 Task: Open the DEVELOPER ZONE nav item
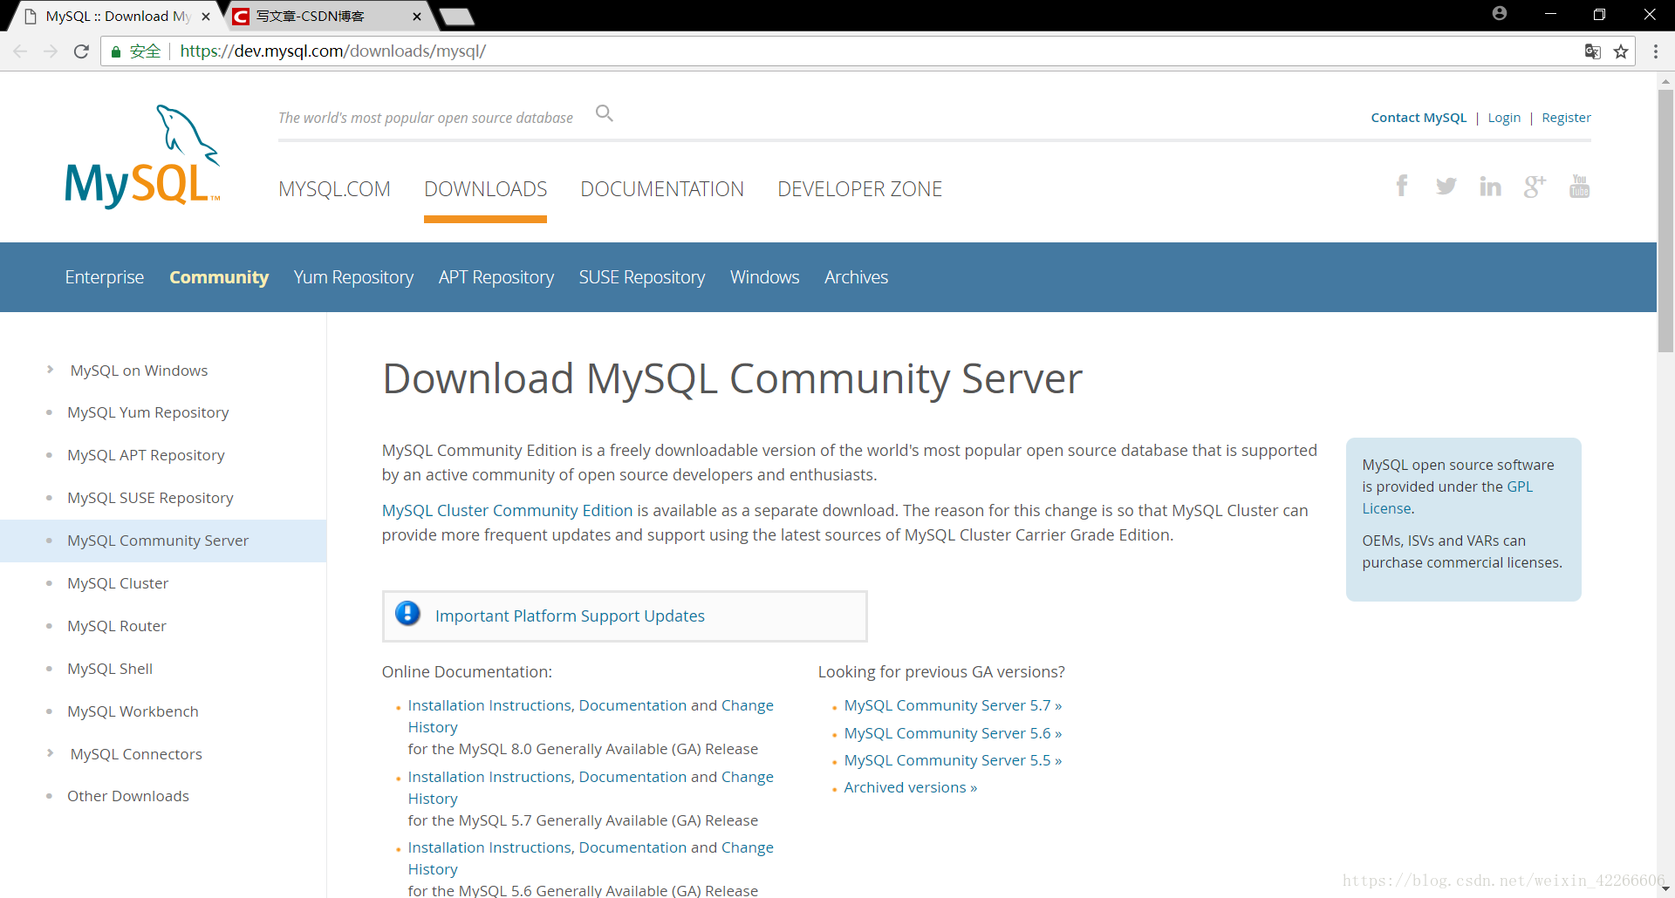pyautogui.click(x=859, y=189)
